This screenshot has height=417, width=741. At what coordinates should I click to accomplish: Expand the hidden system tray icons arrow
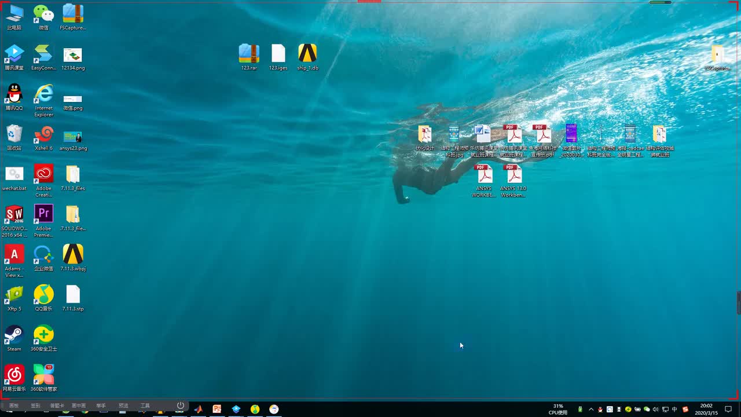(591, 409)
